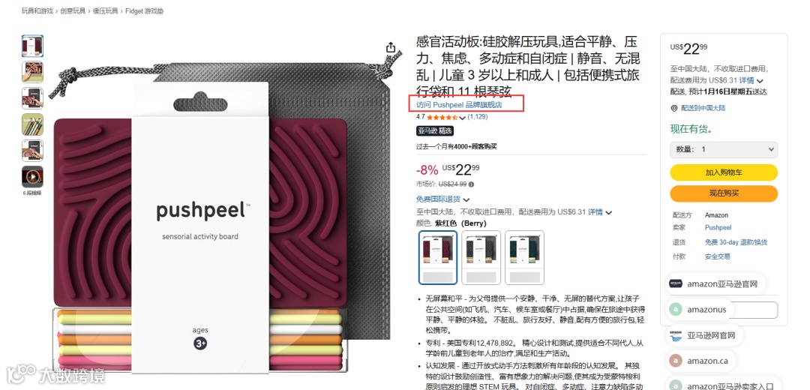Click the share icon above product image
810x390 pixels.
[391, 47]
